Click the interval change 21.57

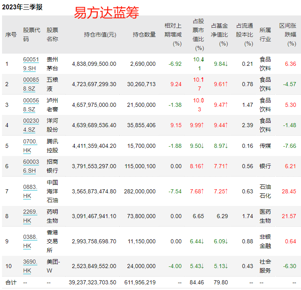(x=289, y=216)
